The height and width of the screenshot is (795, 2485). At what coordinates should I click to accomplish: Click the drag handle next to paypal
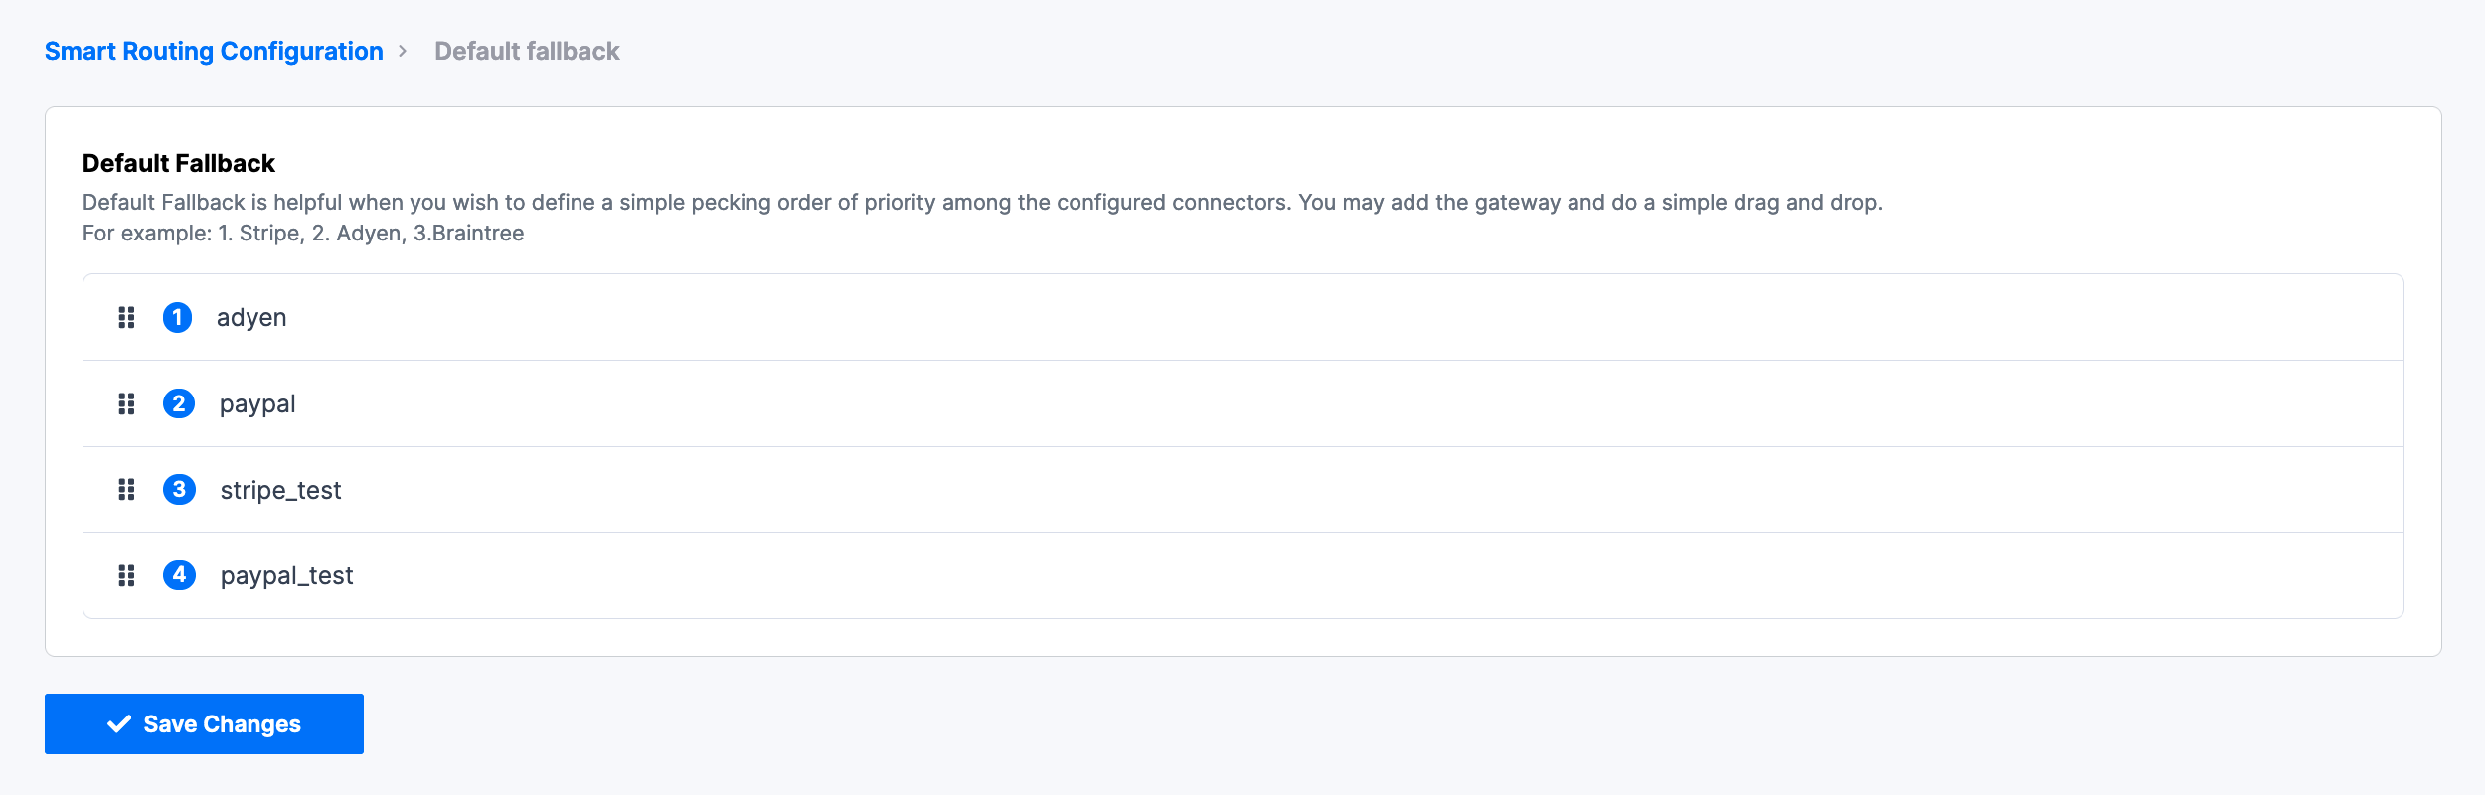pos(127,403)
